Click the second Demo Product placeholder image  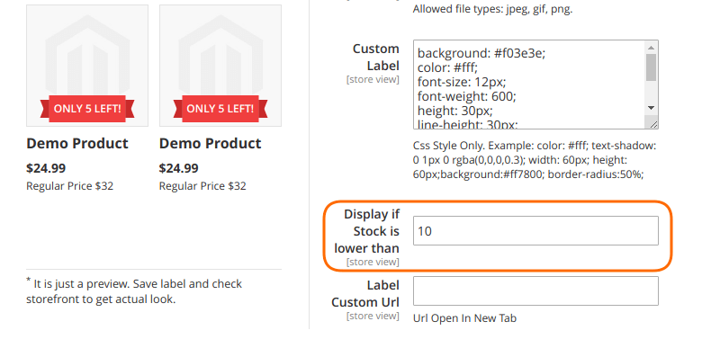220,66
